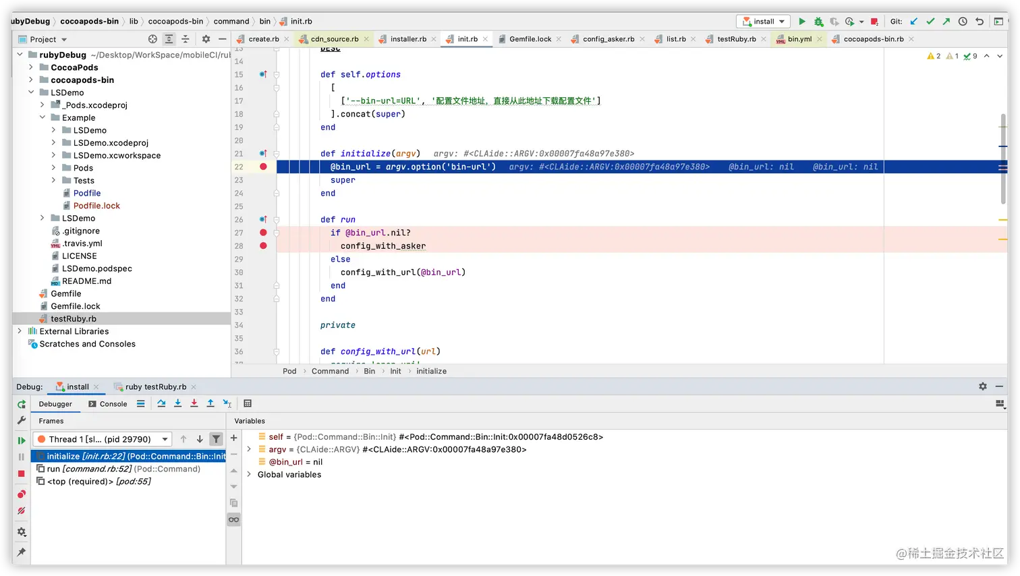Click the Git update project arrow
The height and width of the screenshot is (576, 1020).
(x=914, y=22)
